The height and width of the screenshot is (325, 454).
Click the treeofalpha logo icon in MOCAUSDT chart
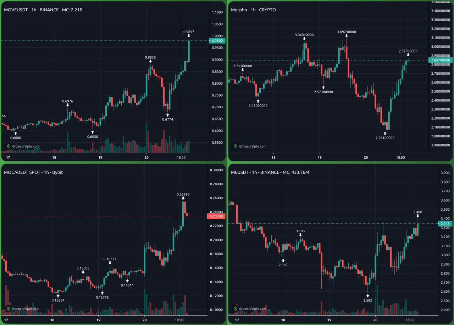8,308
